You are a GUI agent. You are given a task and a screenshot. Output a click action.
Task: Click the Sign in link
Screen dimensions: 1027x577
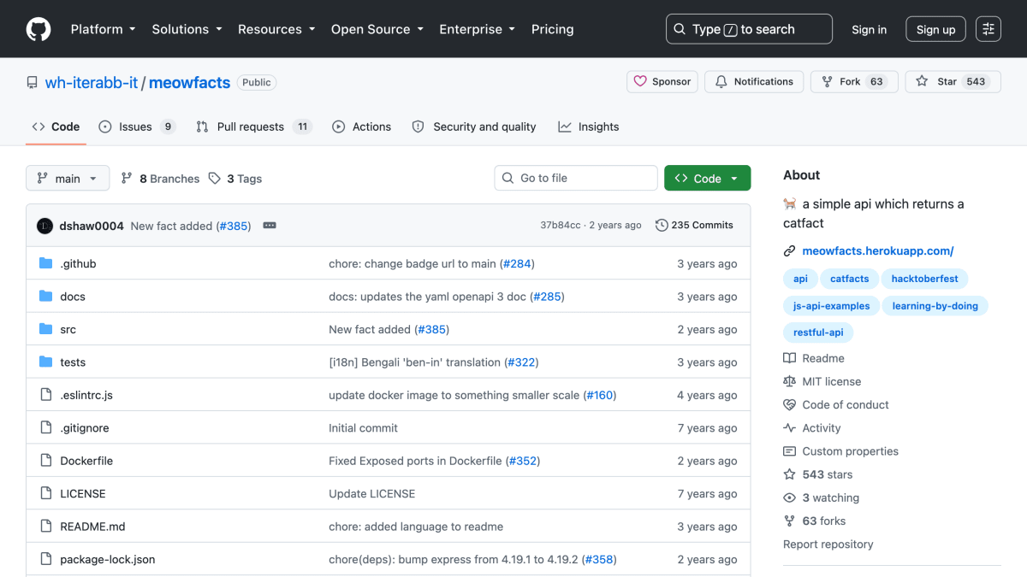[x=869, y=29]
